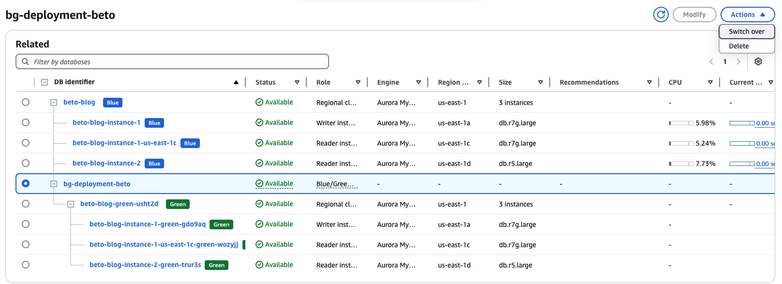Image resolution: width=782 pixels, height=284 pixels.
Task: Click the Engine column sort icon
Action: 419,82
